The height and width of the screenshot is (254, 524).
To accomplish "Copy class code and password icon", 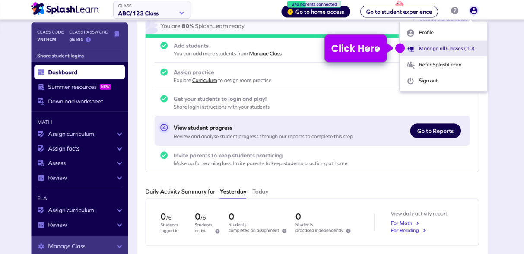I will [x=116, y=34].
